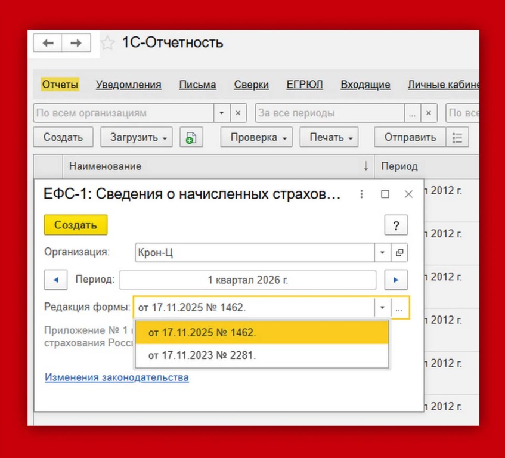Open the Загрузить dropdown button
This screenshot has width=505, height=458.
pyautogui.click(x=136, y=137)
